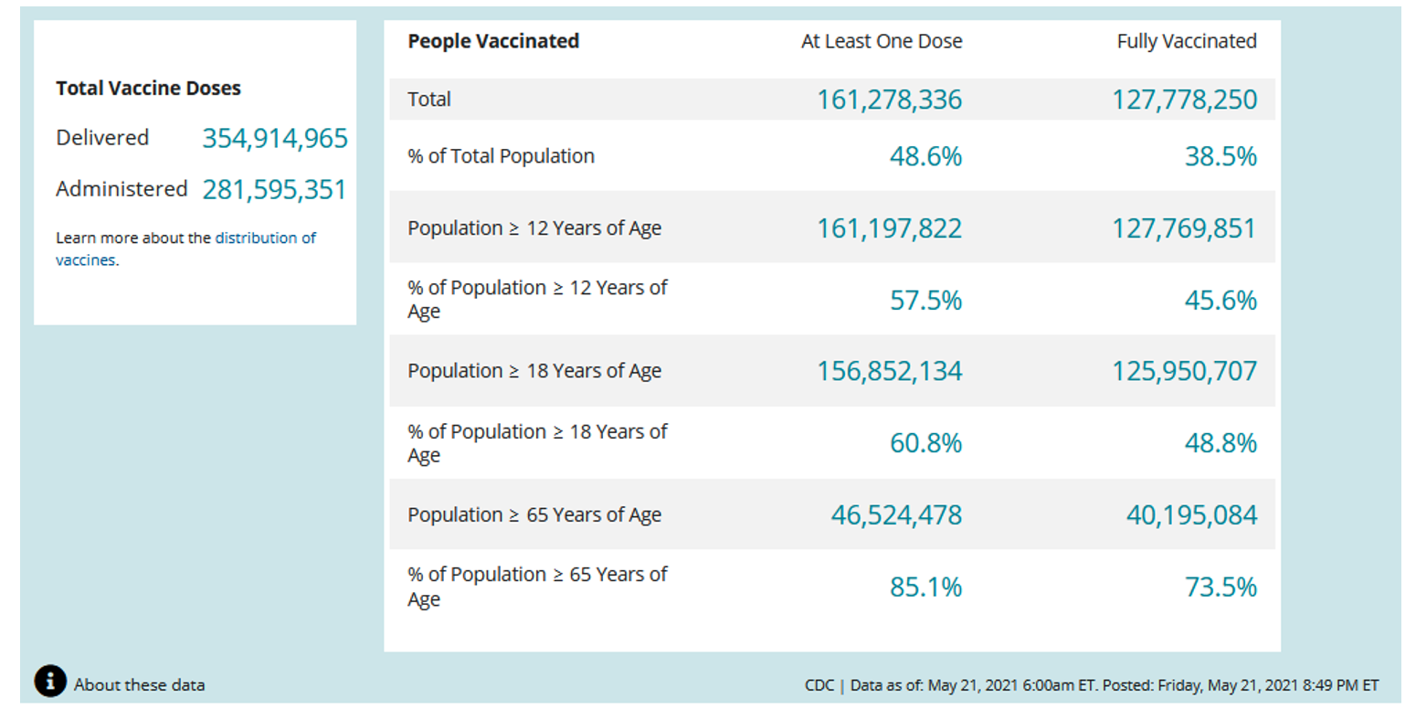Click the CDC data as of timestamp text
The height and width of the screenshot is (720, 1416).
pyautogui.click(x=1092, y=684)
